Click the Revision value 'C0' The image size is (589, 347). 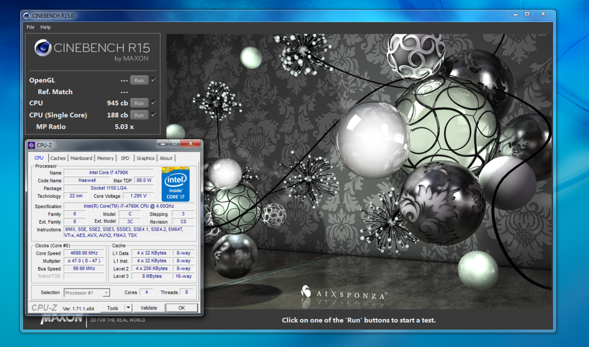tap(183, 222)
